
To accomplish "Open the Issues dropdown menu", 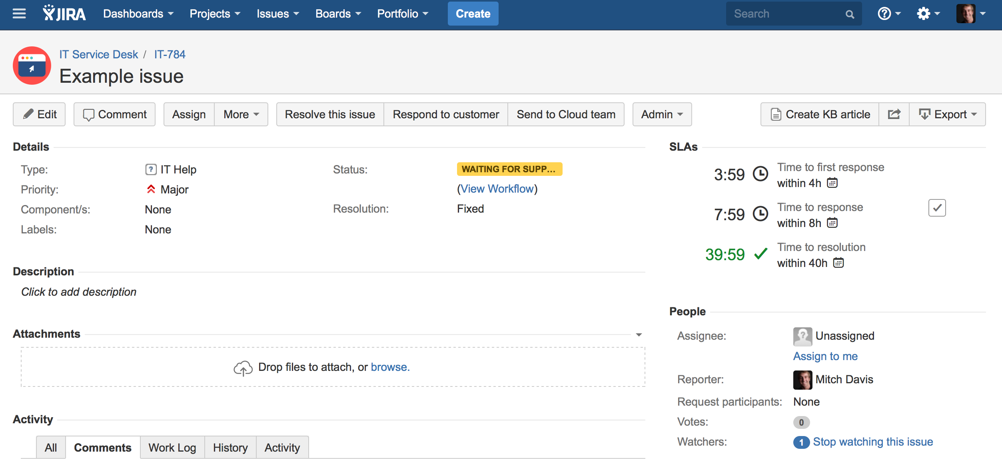I will pyautogui.click(x=278, y=14).
